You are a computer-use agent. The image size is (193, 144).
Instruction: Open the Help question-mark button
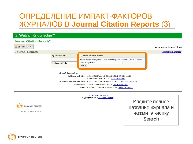tap(30, 47)
